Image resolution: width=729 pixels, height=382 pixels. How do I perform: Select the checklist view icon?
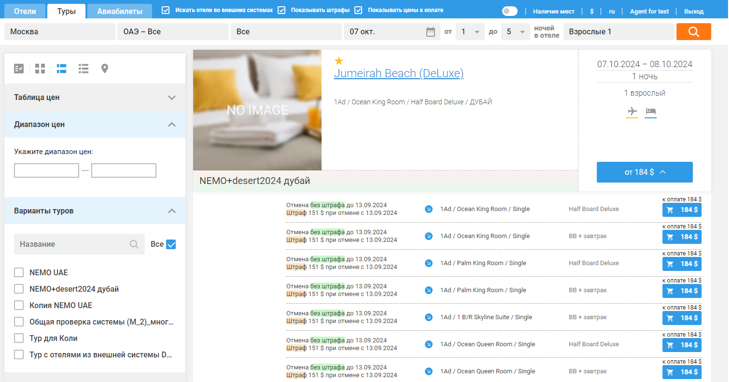coord(19,69)
